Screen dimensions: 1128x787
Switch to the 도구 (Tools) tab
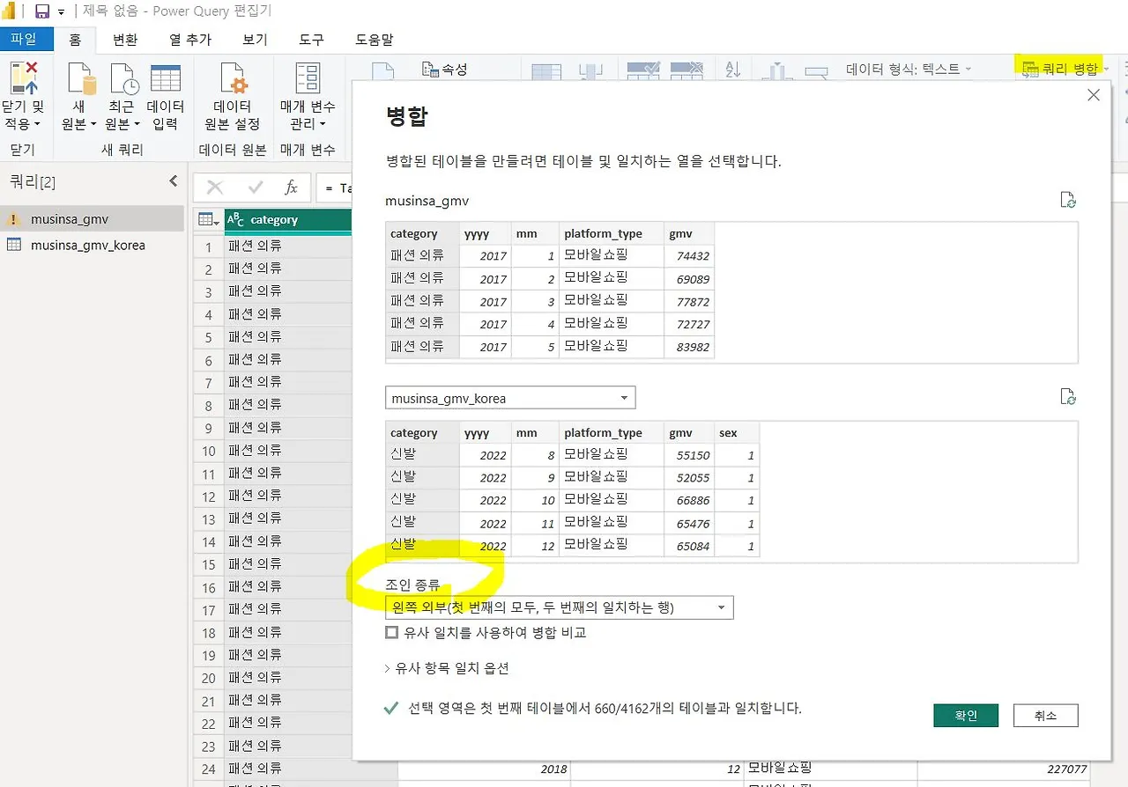[311, 40]
